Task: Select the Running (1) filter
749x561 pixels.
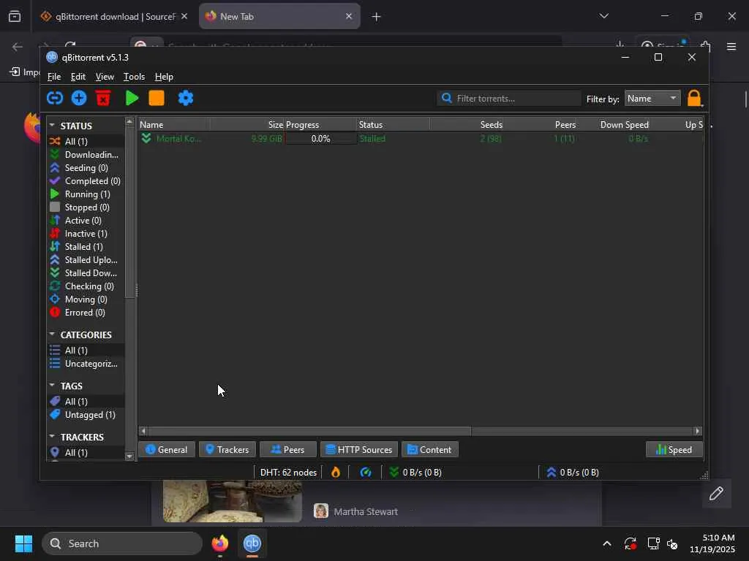Action: (86, 194)
